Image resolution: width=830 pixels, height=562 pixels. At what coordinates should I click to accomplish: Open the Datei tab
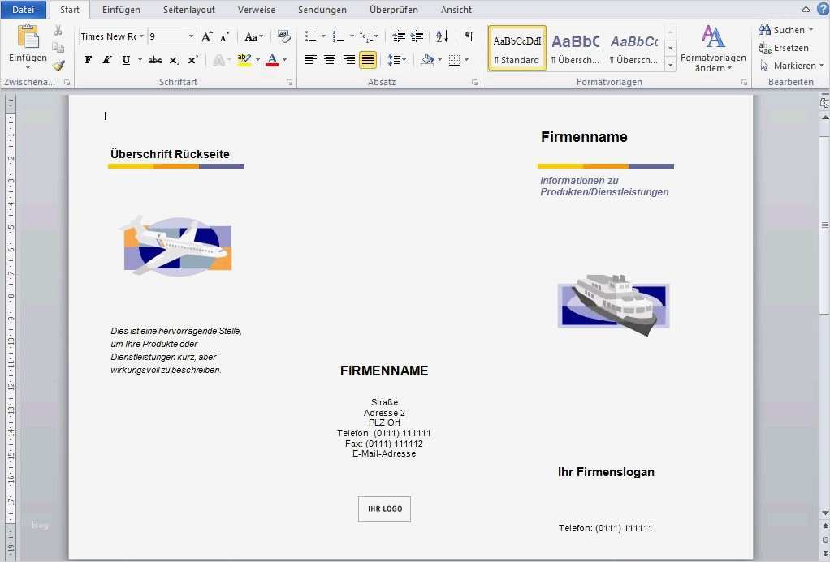[24, 10]
